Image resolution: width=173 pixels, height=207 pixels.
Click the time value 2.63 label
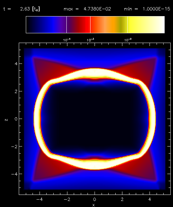coord(25,9)
